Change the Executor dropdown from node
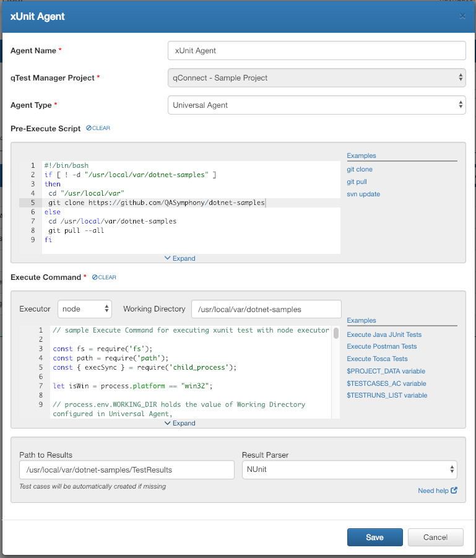 point(85,308)
